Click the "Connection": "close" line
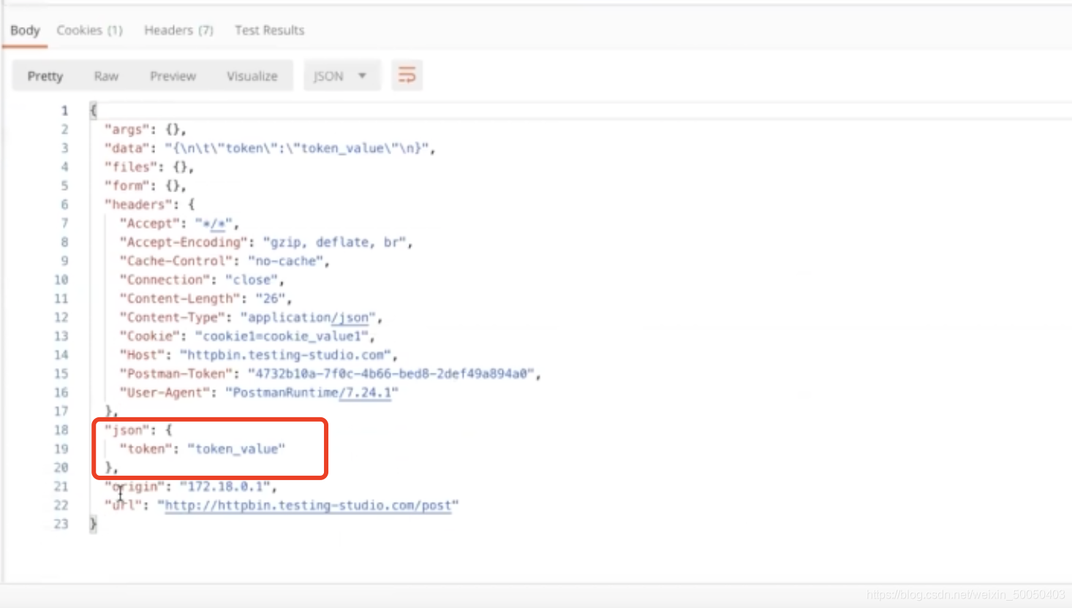The image size is (1072, 608). (202, 280)
